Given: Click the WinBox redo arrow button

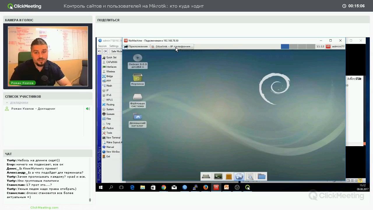Looking at the screenshot, I should 105,51.
